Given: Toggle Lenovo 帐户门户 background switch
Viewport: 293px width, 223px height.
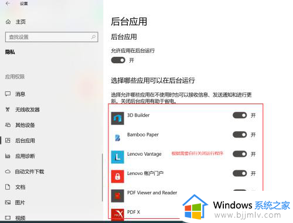Looking at the screenshot, I should click(x=240, y=173).
